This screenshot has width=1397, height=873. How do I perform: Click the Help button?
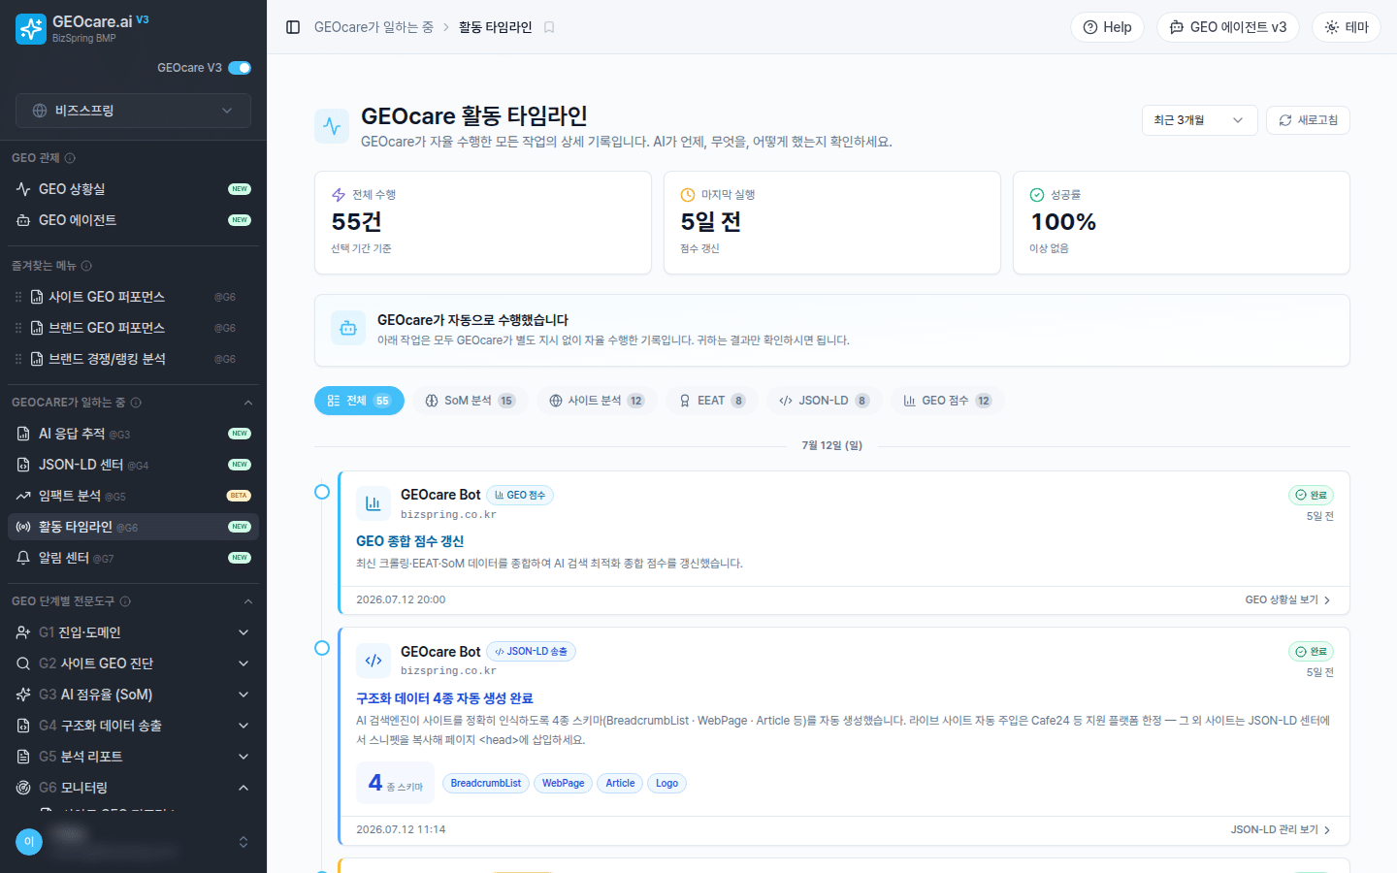coord(1107,27)
